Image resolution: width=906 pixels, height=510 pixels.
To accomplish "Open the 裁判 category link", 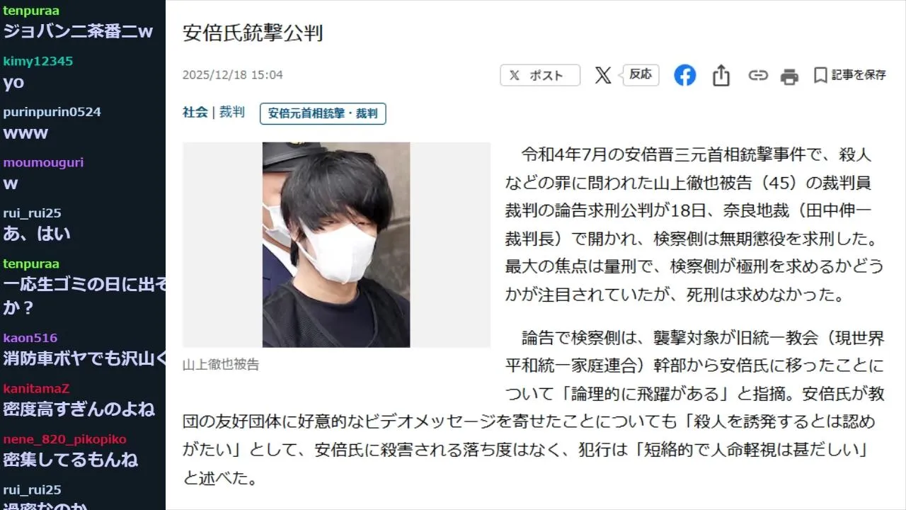I will (x=232, y=112).
